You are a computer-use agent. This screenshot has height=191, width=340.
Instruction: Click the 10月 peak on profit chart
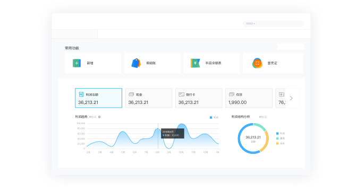pyautogui.click(x=181, y=124)
